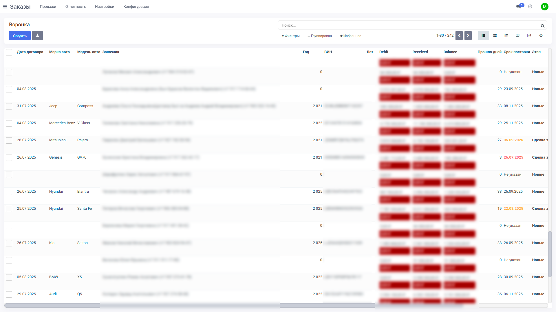Expand the Группировка dropdown
Image resolution: width=556 pixels, height=312 pixels.
pyautogui.click(x=319, y=36)
